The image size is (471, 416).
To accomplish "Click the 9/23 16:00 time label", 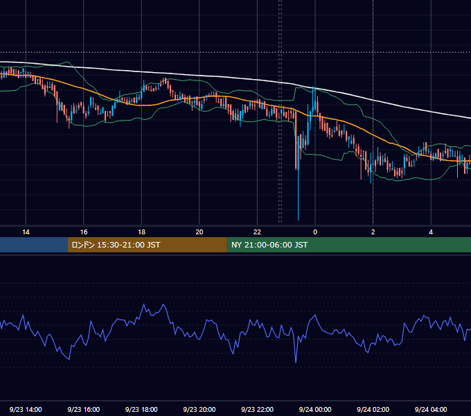I will [x=84, y=409].
